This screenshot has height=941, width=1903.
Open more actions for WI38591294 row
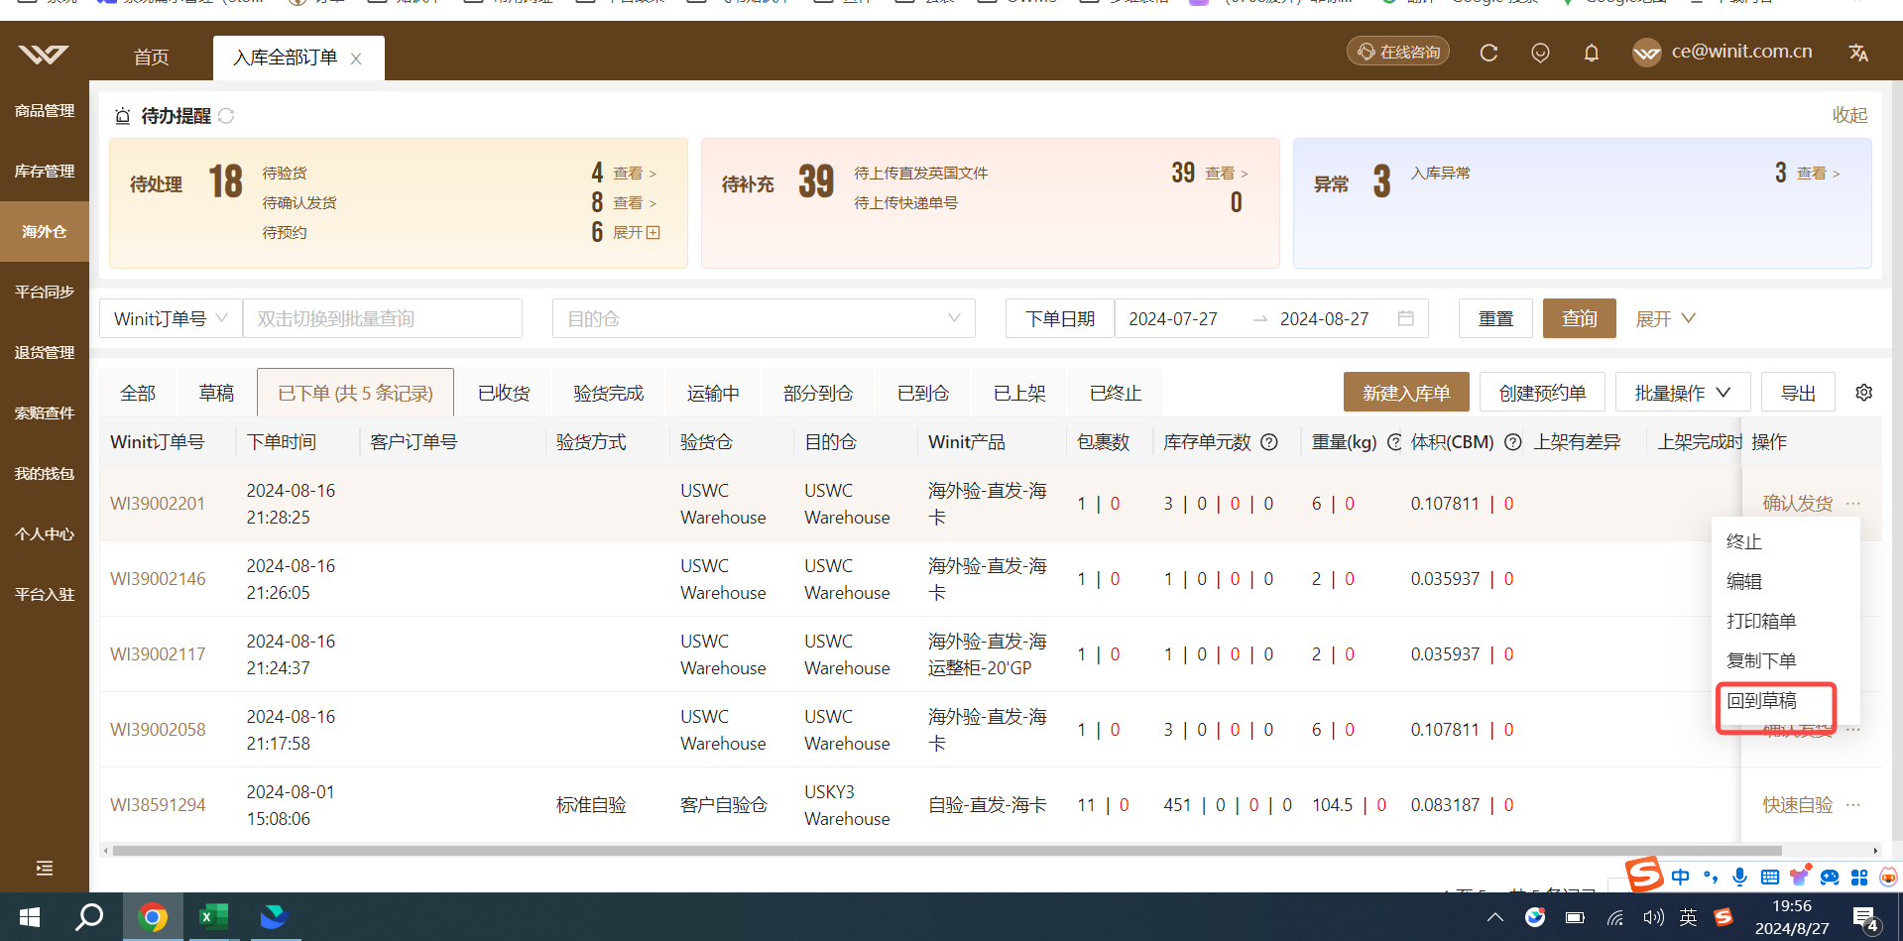[x=1853, y=805]
